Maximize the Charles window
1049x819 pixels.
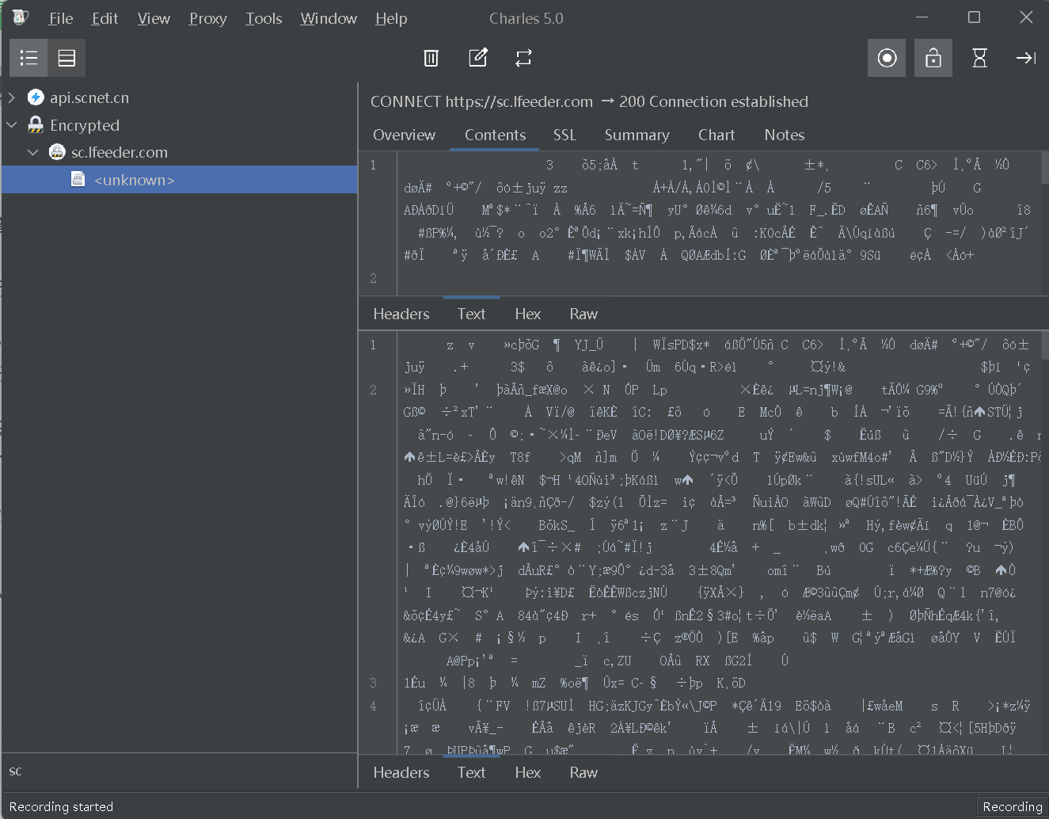(x=974, y=17)
